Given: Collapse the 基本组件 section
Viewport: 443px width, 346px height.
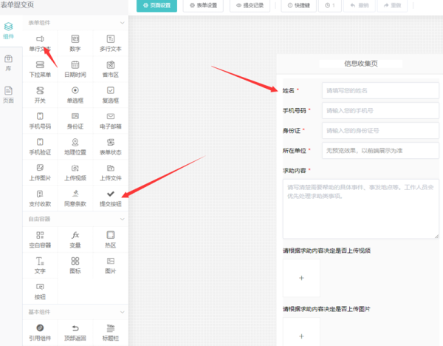Looking at the screenshot, I should [122, 312].
